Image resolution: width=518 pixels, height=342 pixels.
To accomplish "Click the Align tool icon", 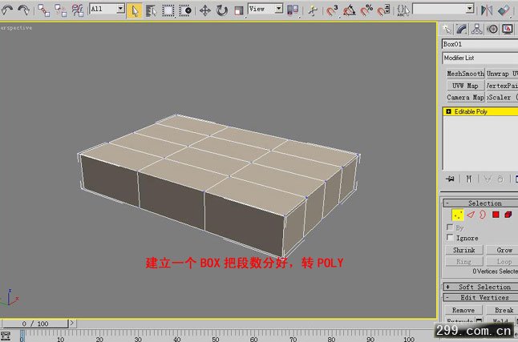I will pos(504,10).
